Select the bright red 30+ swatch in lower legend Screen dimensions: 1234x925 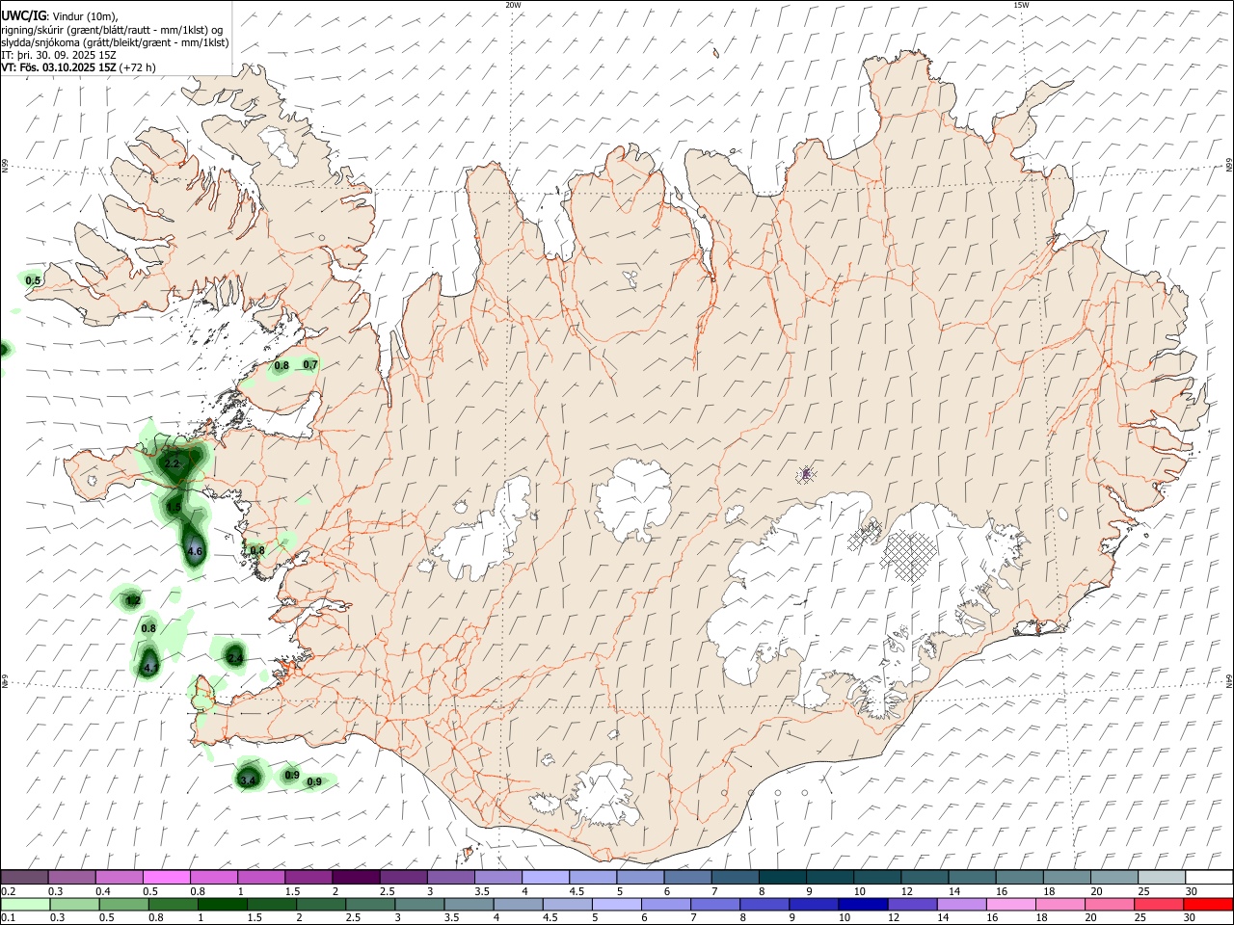(x=1208, y=904)
